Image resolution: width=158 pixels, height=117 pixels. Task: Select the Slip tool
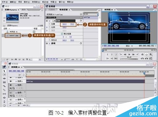point(4,94)
